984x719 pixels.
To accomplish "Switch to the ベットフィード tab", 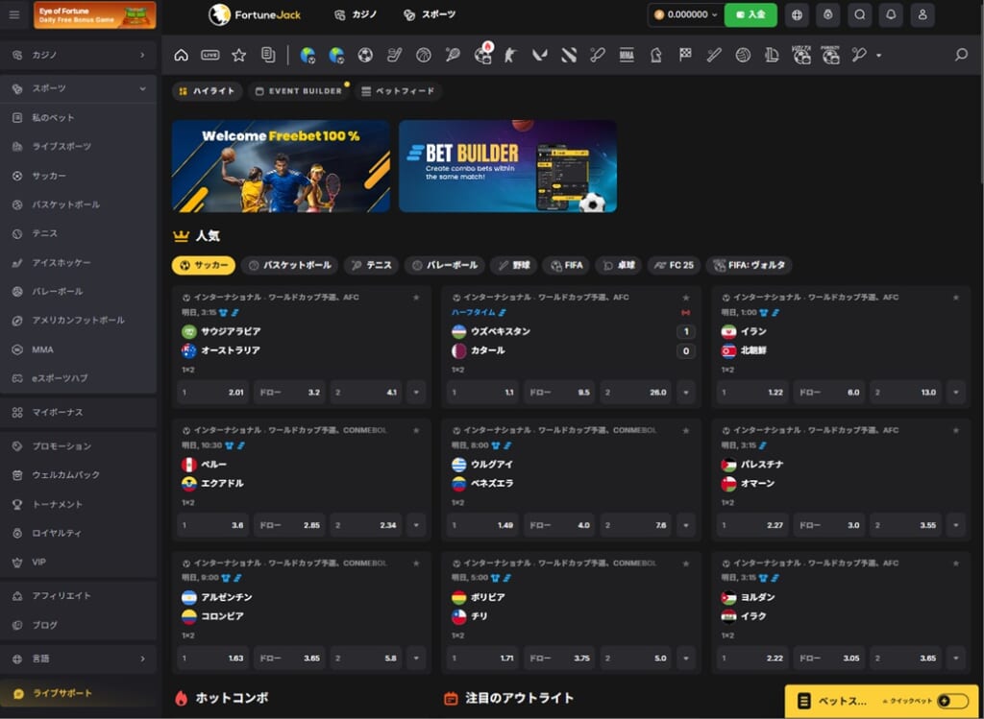I will coord(399,91).
